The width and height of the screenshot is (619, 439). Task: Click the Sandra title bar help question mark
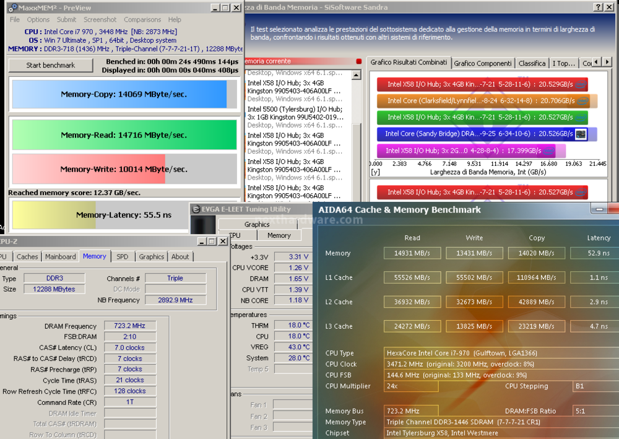599,7
